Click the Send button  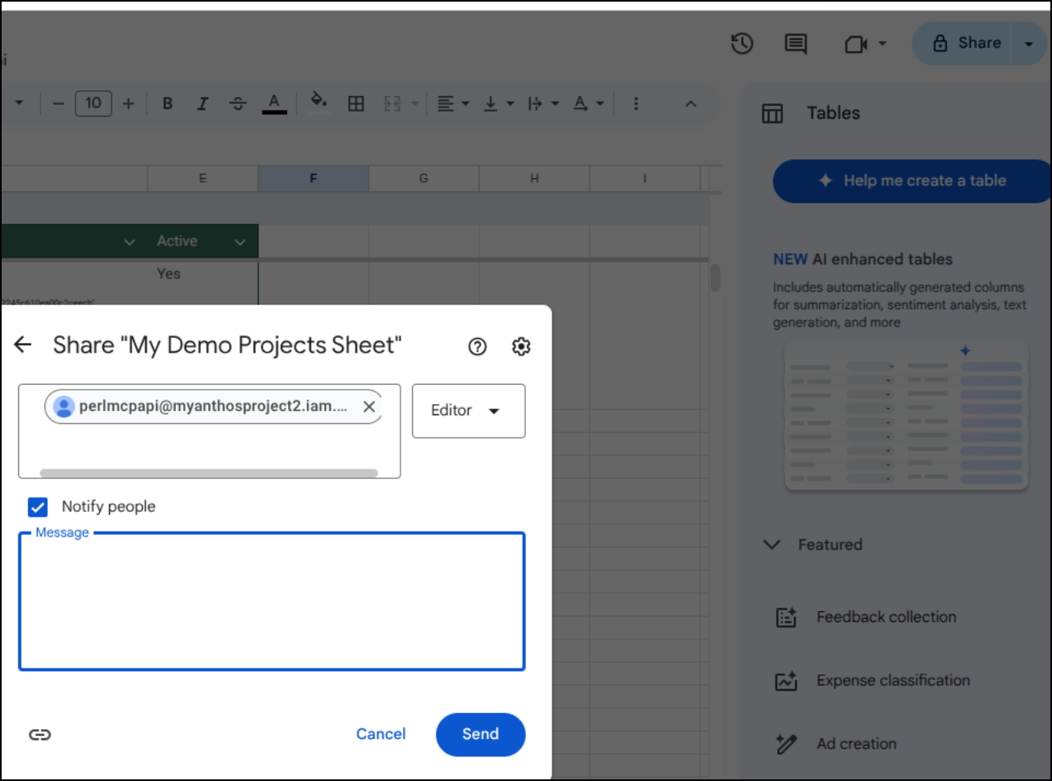click(x=480, y=734)
